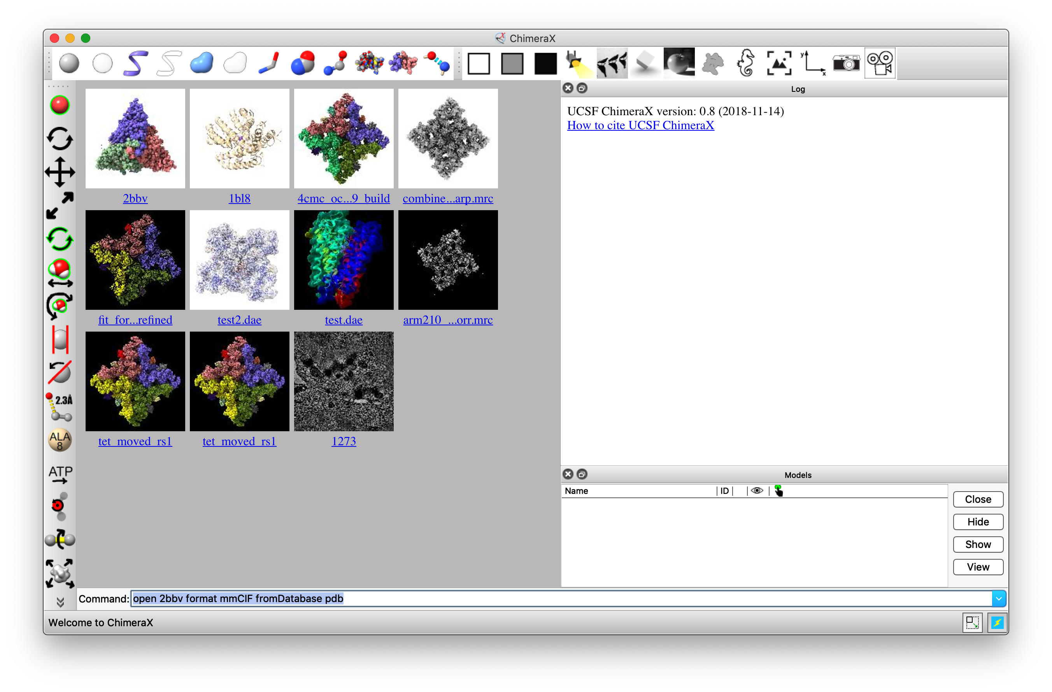Image resolution: width=1052 pixels, height=692 pixels.
Task: Select the show ribbons cartoon tool
Action: (x=135, y=63)
